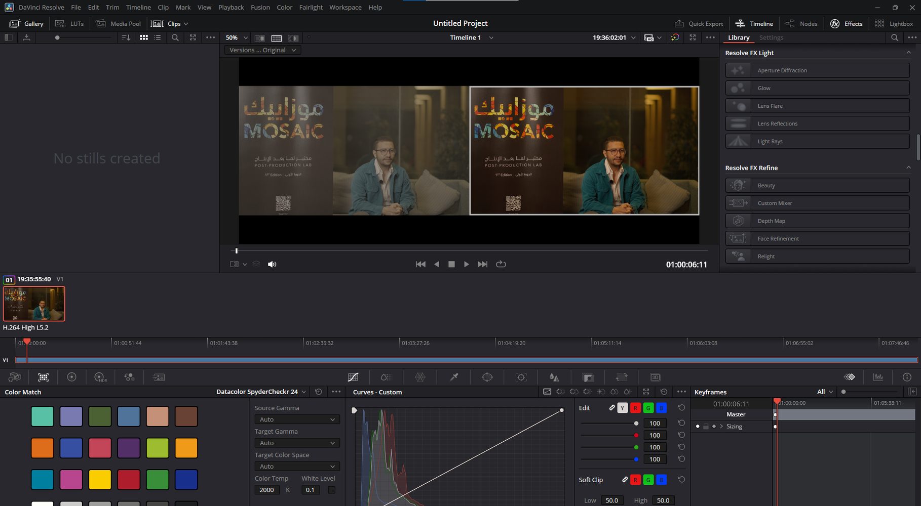This screenshot has height=506, width=921.
Task: Search the gallery with magnifier icon
Action: (175, 37)
